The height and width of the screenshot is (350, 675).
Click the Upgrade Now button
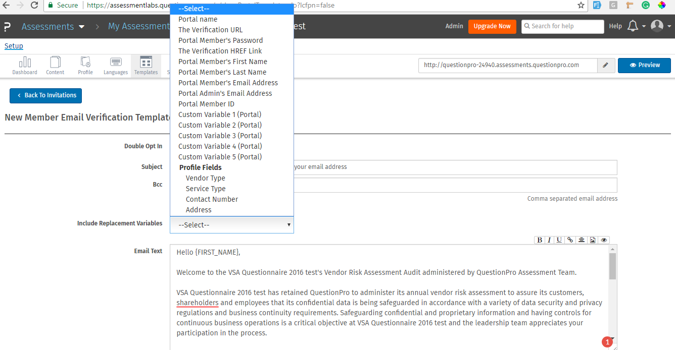tap(492, 26)
